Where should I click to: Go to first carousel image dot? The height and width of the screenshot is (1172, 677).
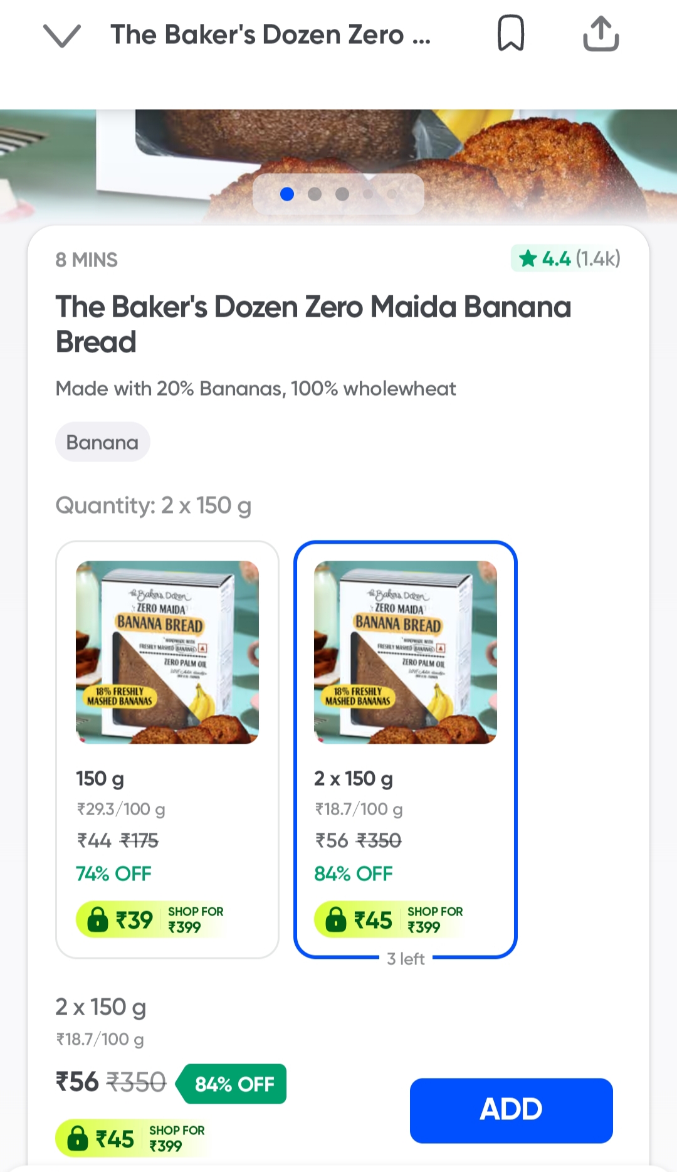[287, 194]
